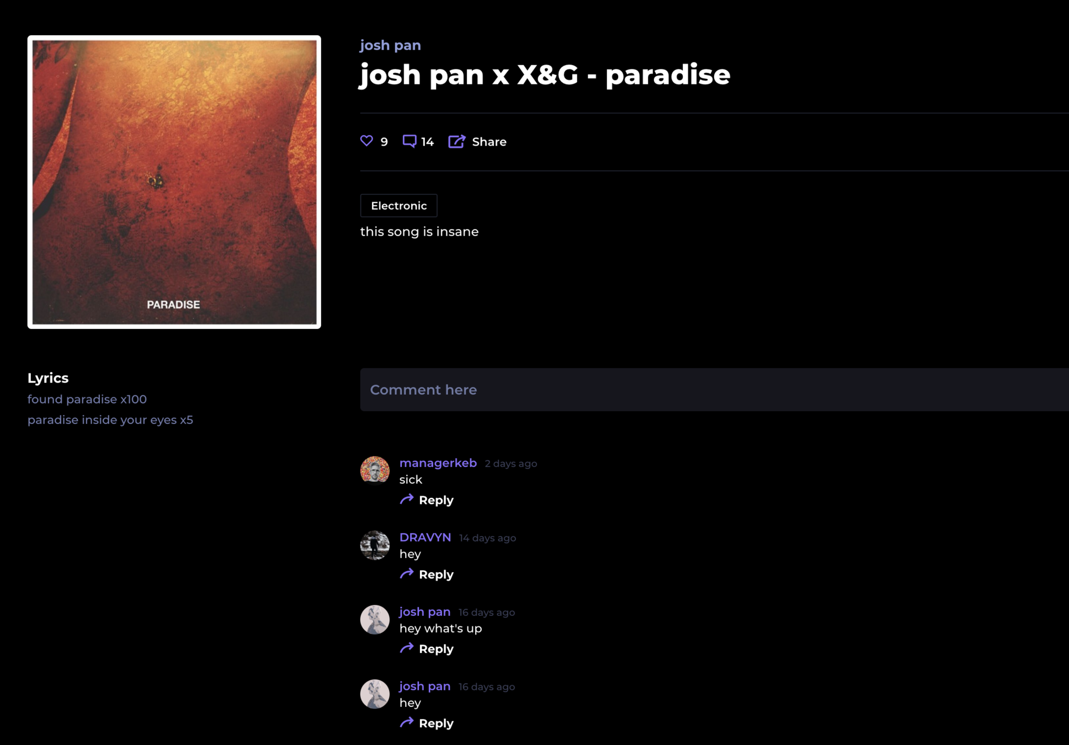
Task: Open comments via speech bubble icon
Action: 409,141
